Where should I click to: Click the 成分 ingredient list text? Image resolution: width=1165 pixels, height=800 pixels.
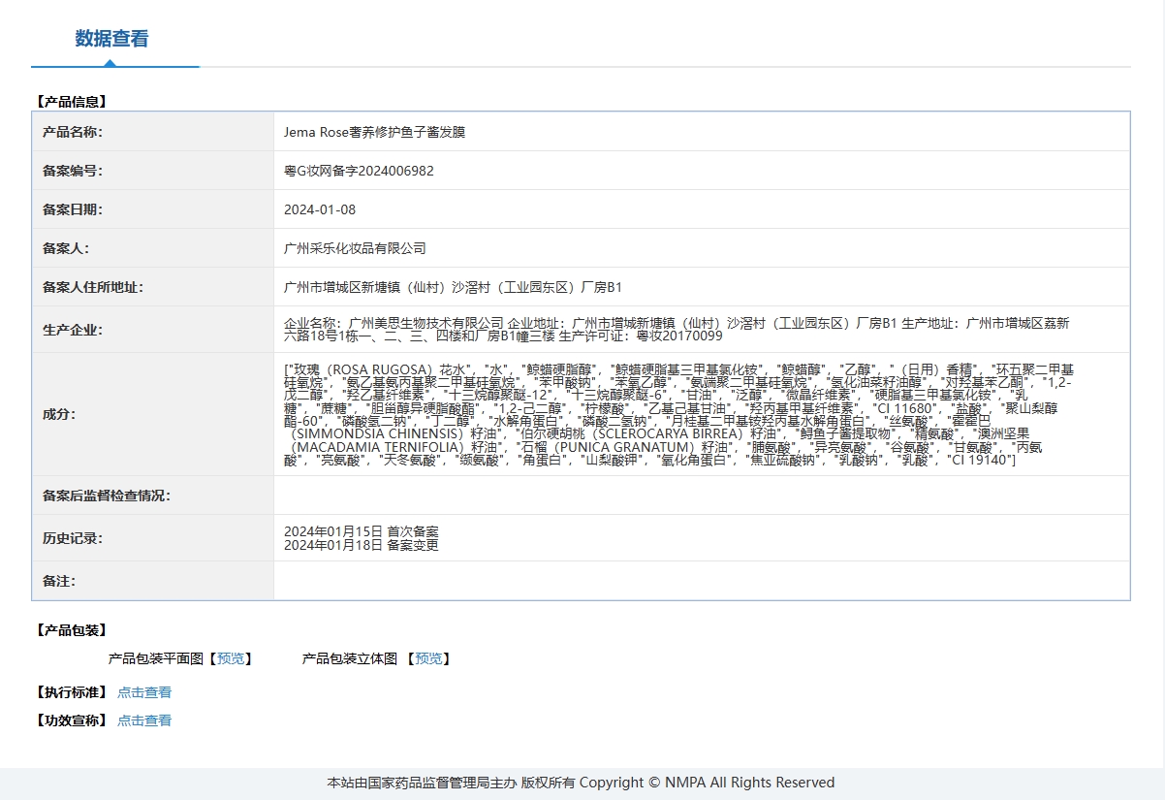click(x=677, y=414)
